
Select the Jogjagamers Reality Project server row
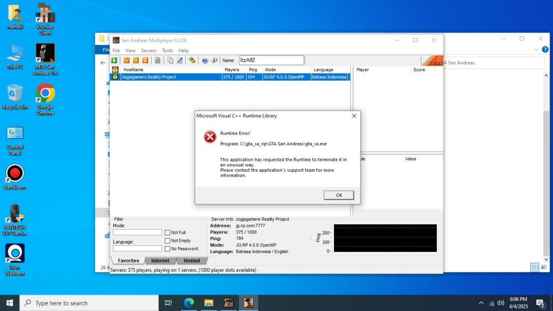pos(230,77)
